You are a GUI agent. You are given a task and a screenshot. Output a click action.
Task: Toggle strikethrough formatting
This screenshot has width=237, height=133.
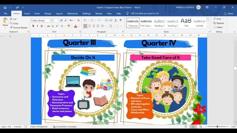pos(49,26)
